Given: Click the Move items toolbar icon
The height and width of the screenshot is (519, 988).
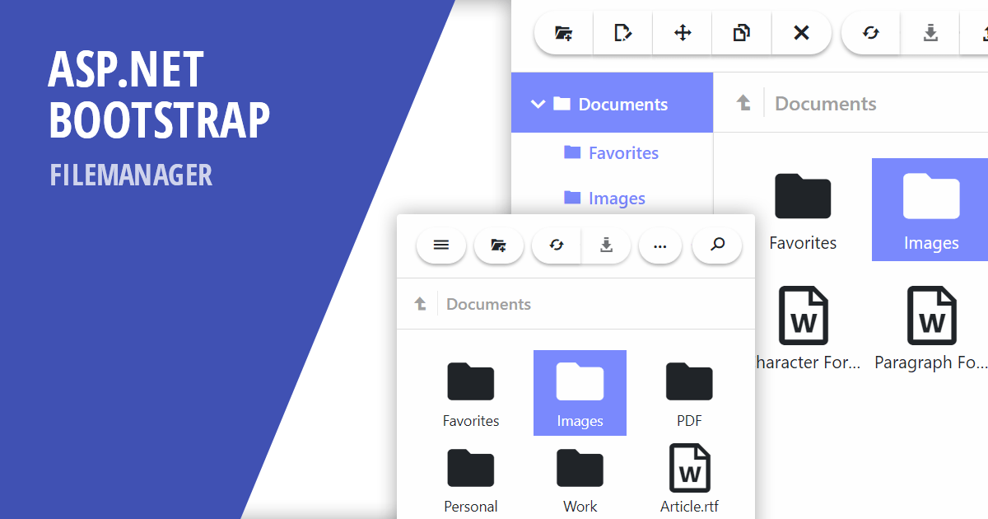Looking at the screenshot, I should [x=682, y=33].
